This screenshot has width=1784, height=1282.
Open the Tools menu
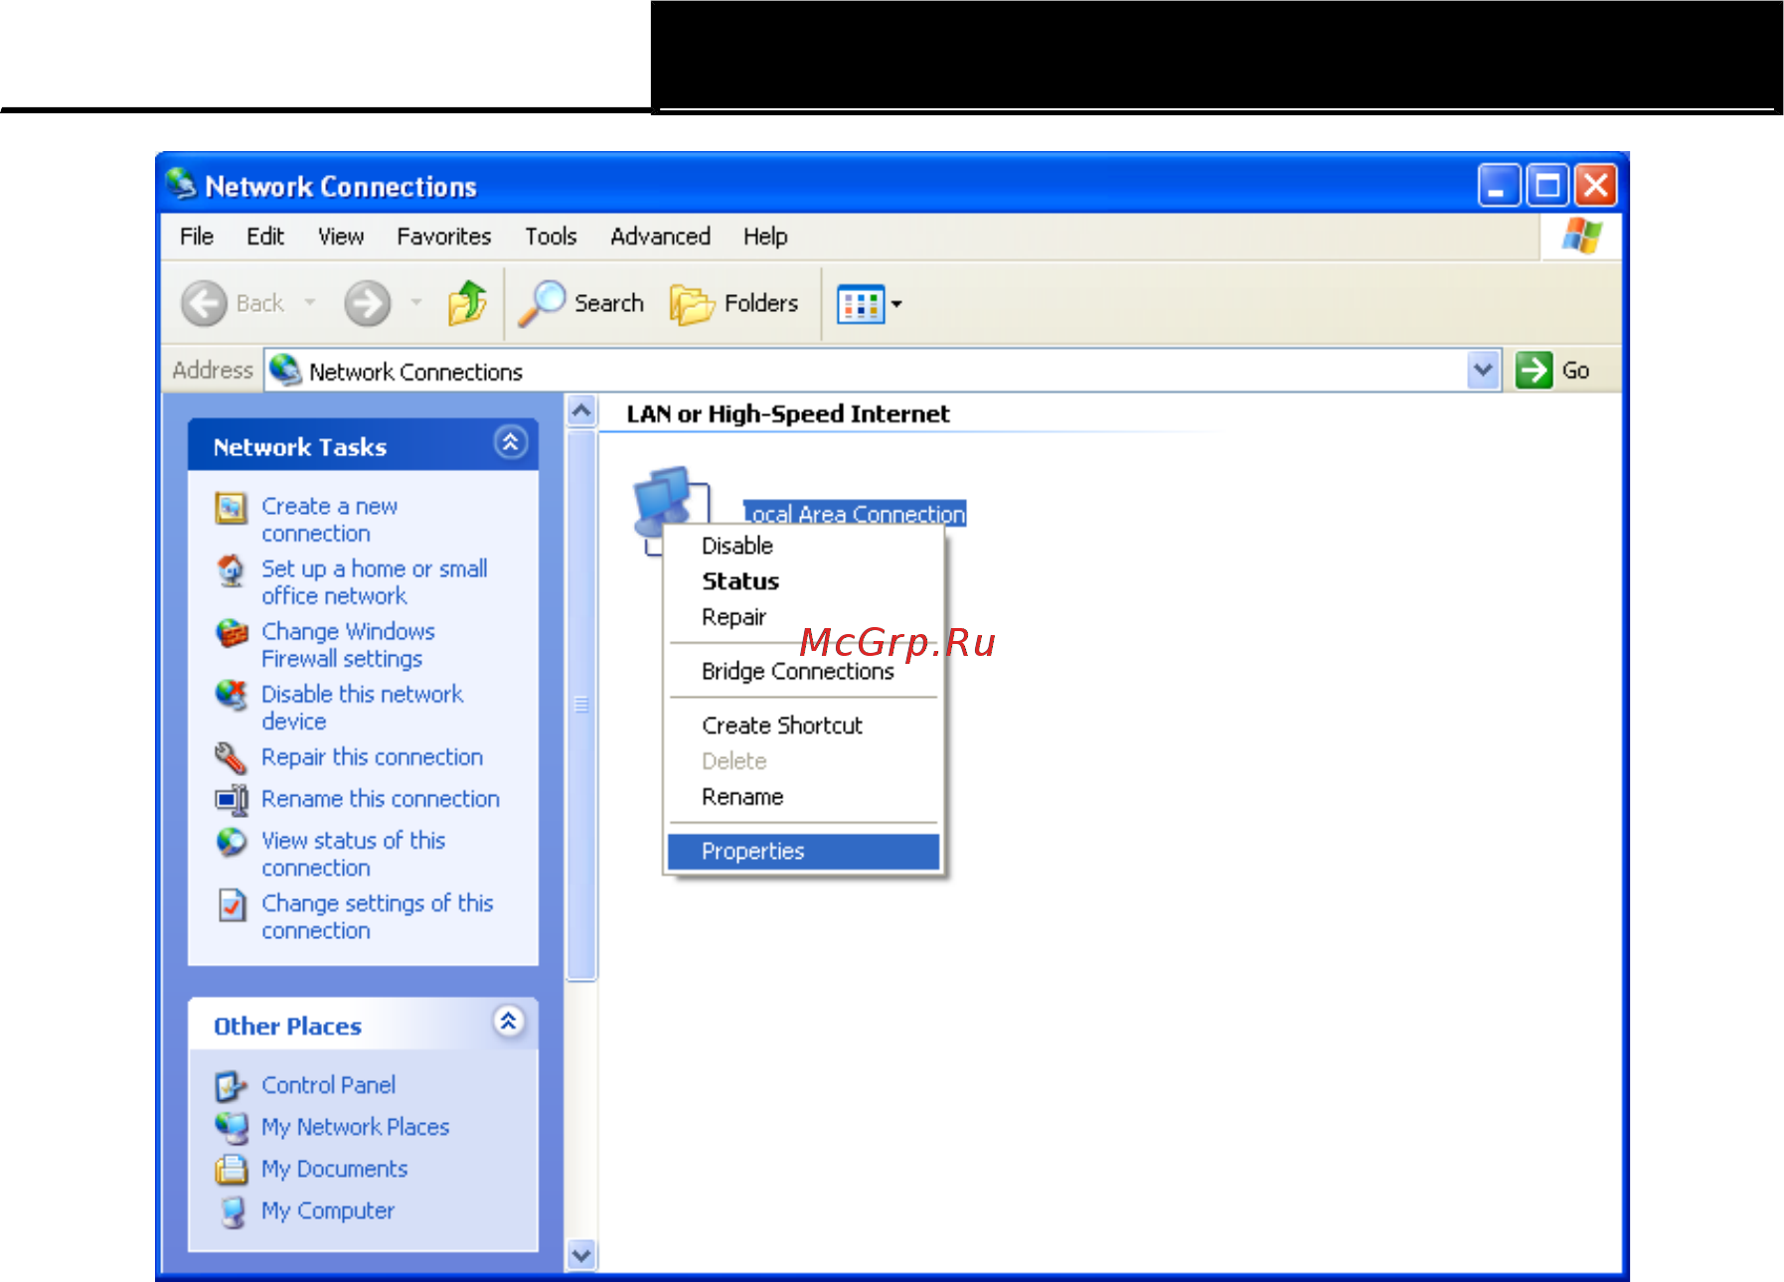tap(551, 237)
